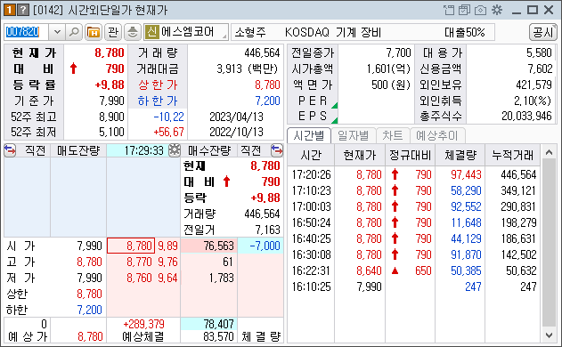Screen dimensions: 562x347
Task: Click the 16:10:25 time row
Action: pos(414,286)
